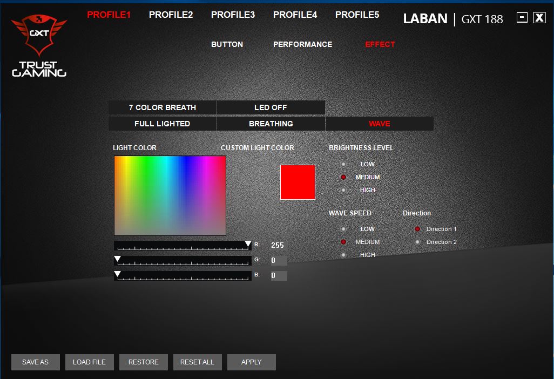Load a profile using LOAD FILE

click(x=89, y=362)
